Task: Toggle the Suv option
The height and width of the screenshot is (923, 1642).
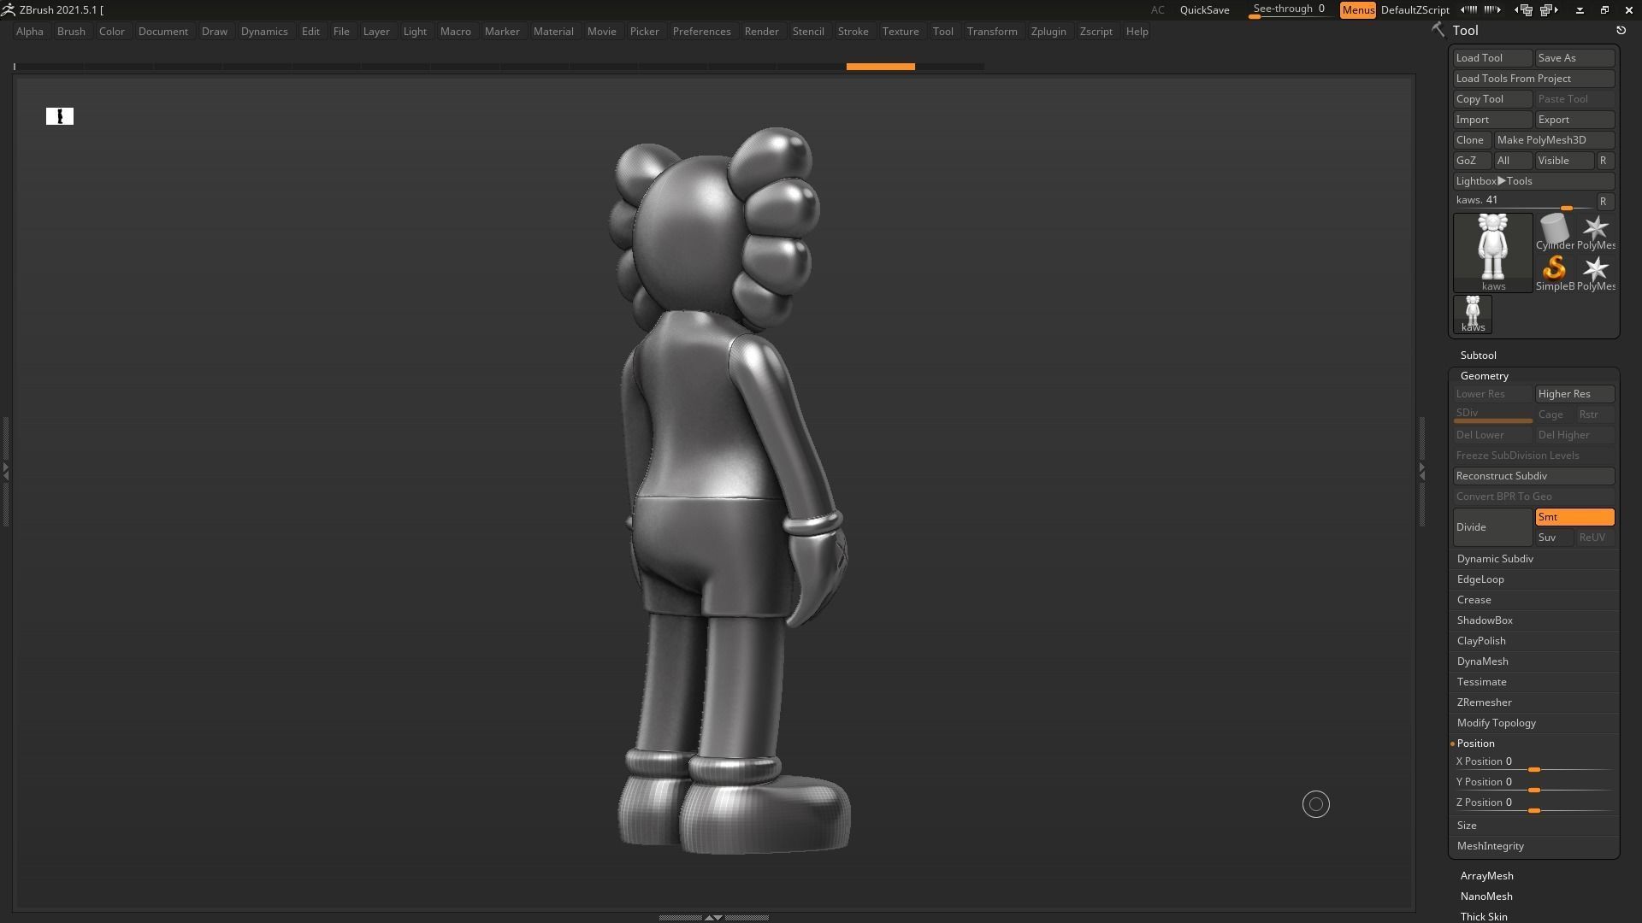Action: pyautogui.click(x=1554, y=538)
